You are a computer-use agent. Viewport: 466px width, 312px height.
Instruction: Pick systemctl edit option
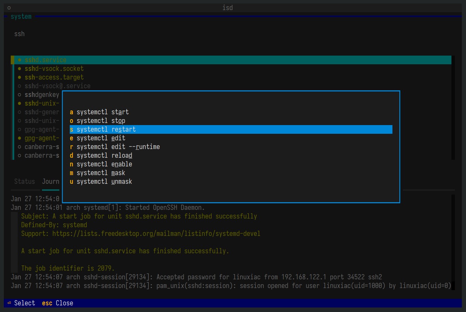(x=231, y=138)
